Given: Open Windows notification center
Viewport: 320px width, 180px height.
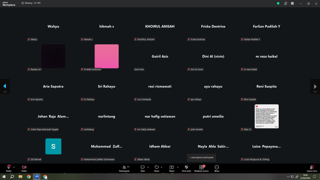Looking at the screenshot, I should click(x=314, y=176).
